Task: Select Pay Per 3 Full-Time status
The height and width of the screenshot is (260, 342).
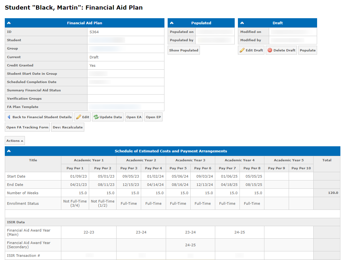Action: coord(129,203)
